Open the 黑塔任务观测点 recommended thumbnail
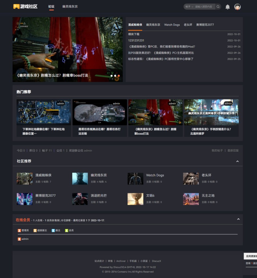The image size is (257, 278). 100,112
